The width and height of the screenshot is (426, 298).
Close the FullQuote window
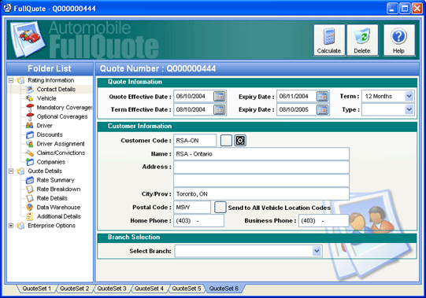417,9
